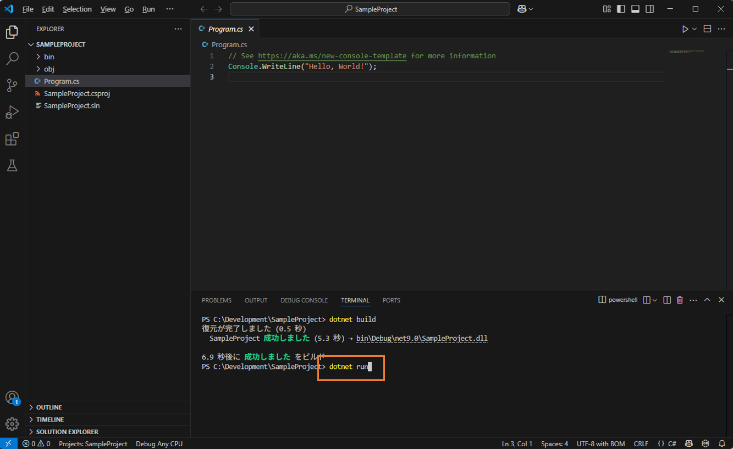Click the notifications bell in status bar
Viewport: 733px width, 449px height.
[722, 444]
